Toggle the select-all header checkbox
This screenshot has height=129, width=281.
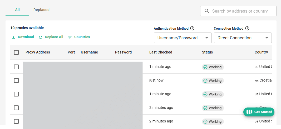pyautogui.click(x=16, y=52)
